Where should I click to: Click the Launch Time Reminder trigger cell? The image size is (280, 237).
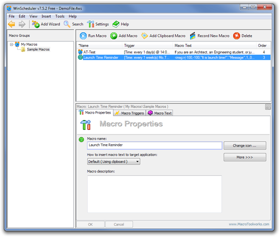(x=147, y=58)
